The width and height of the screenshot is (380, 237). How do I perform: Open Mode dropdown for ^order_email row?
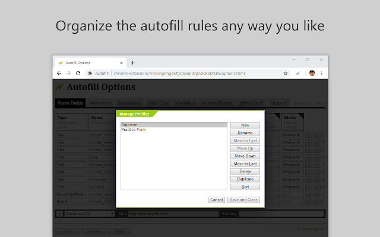click(293, 142)
